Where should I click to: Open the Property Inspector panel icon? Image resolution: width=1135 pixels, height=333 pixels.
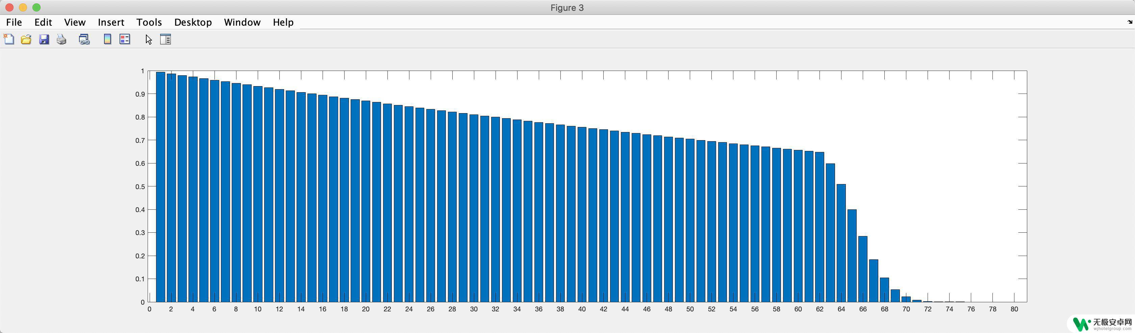coord(165,39)
